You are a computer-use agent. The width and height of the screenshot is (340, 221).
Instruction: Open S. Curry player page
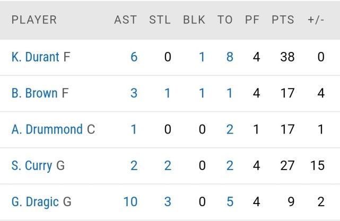coord(32,166)
